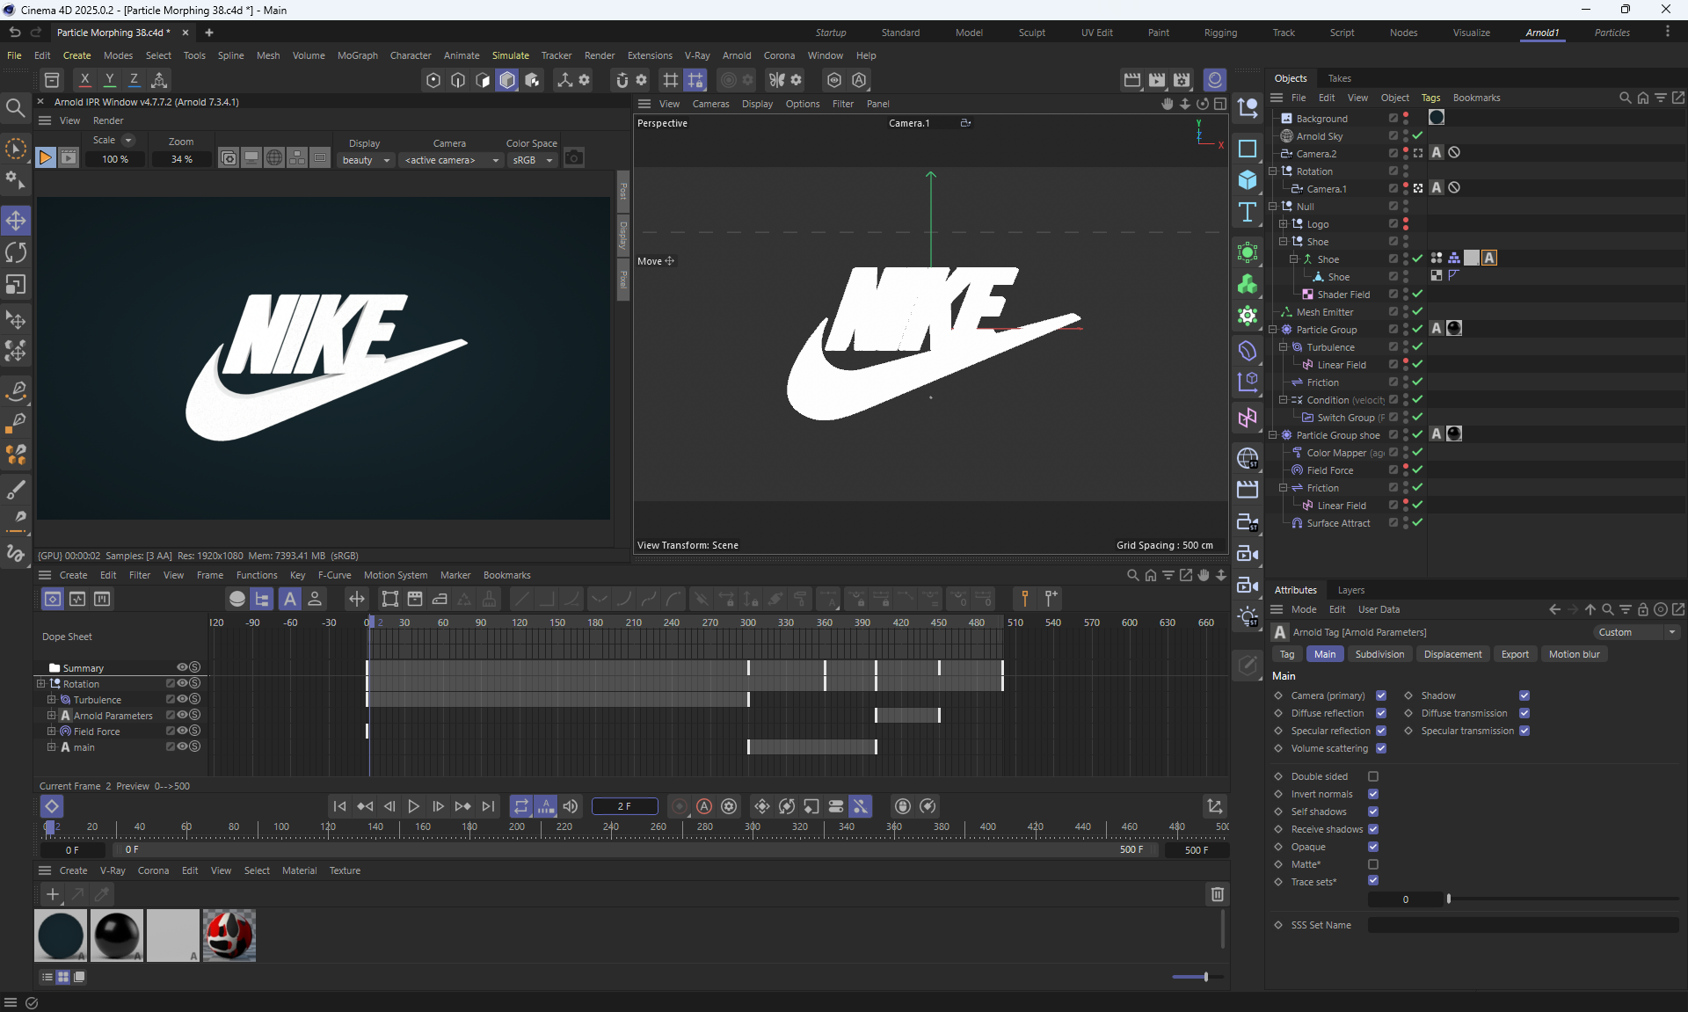Viewport: 1688px width, 1012px height.
Task: Click the Arnold IPR snapshot camera icon
Action: (x=574, y=158)
